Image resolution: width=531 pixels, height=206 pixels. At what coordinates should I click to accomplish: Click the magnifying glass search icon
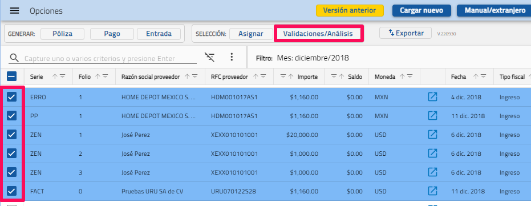click(x=14, y=58)
